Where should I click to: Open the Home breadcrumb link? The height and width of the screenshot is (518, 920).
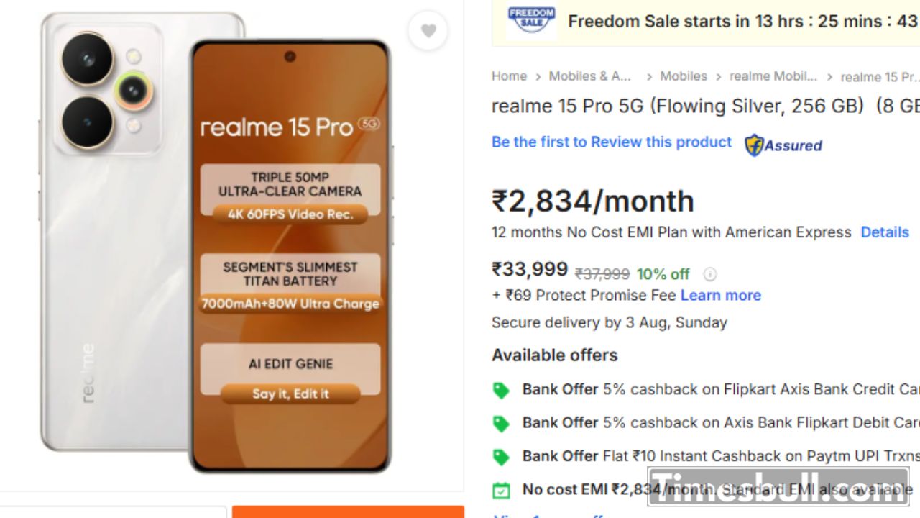509,76
